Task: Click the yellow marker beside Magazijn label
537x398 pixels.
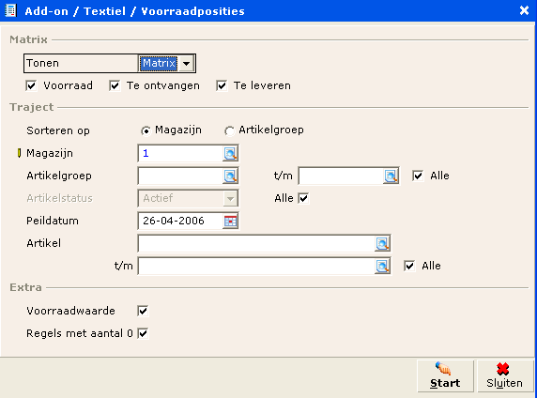Action: pos(19,153)
